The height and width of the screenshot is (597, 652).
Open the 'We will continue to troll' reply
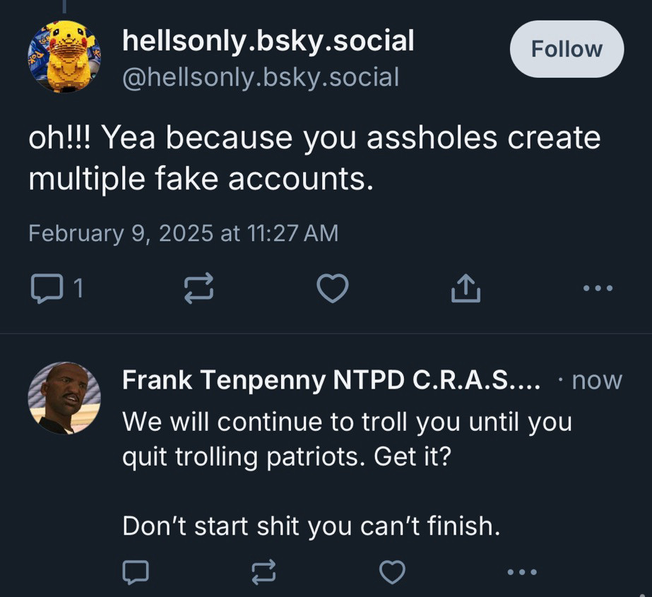348,473
